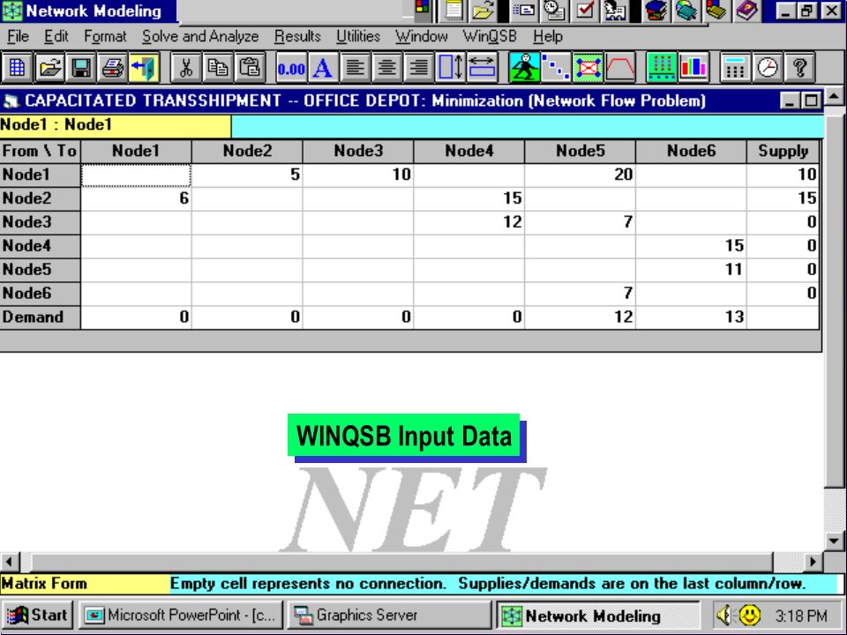847x635 pixels.
Task: Click the Node4 column header
Action: pyautogui.click(x=468, y=151)
